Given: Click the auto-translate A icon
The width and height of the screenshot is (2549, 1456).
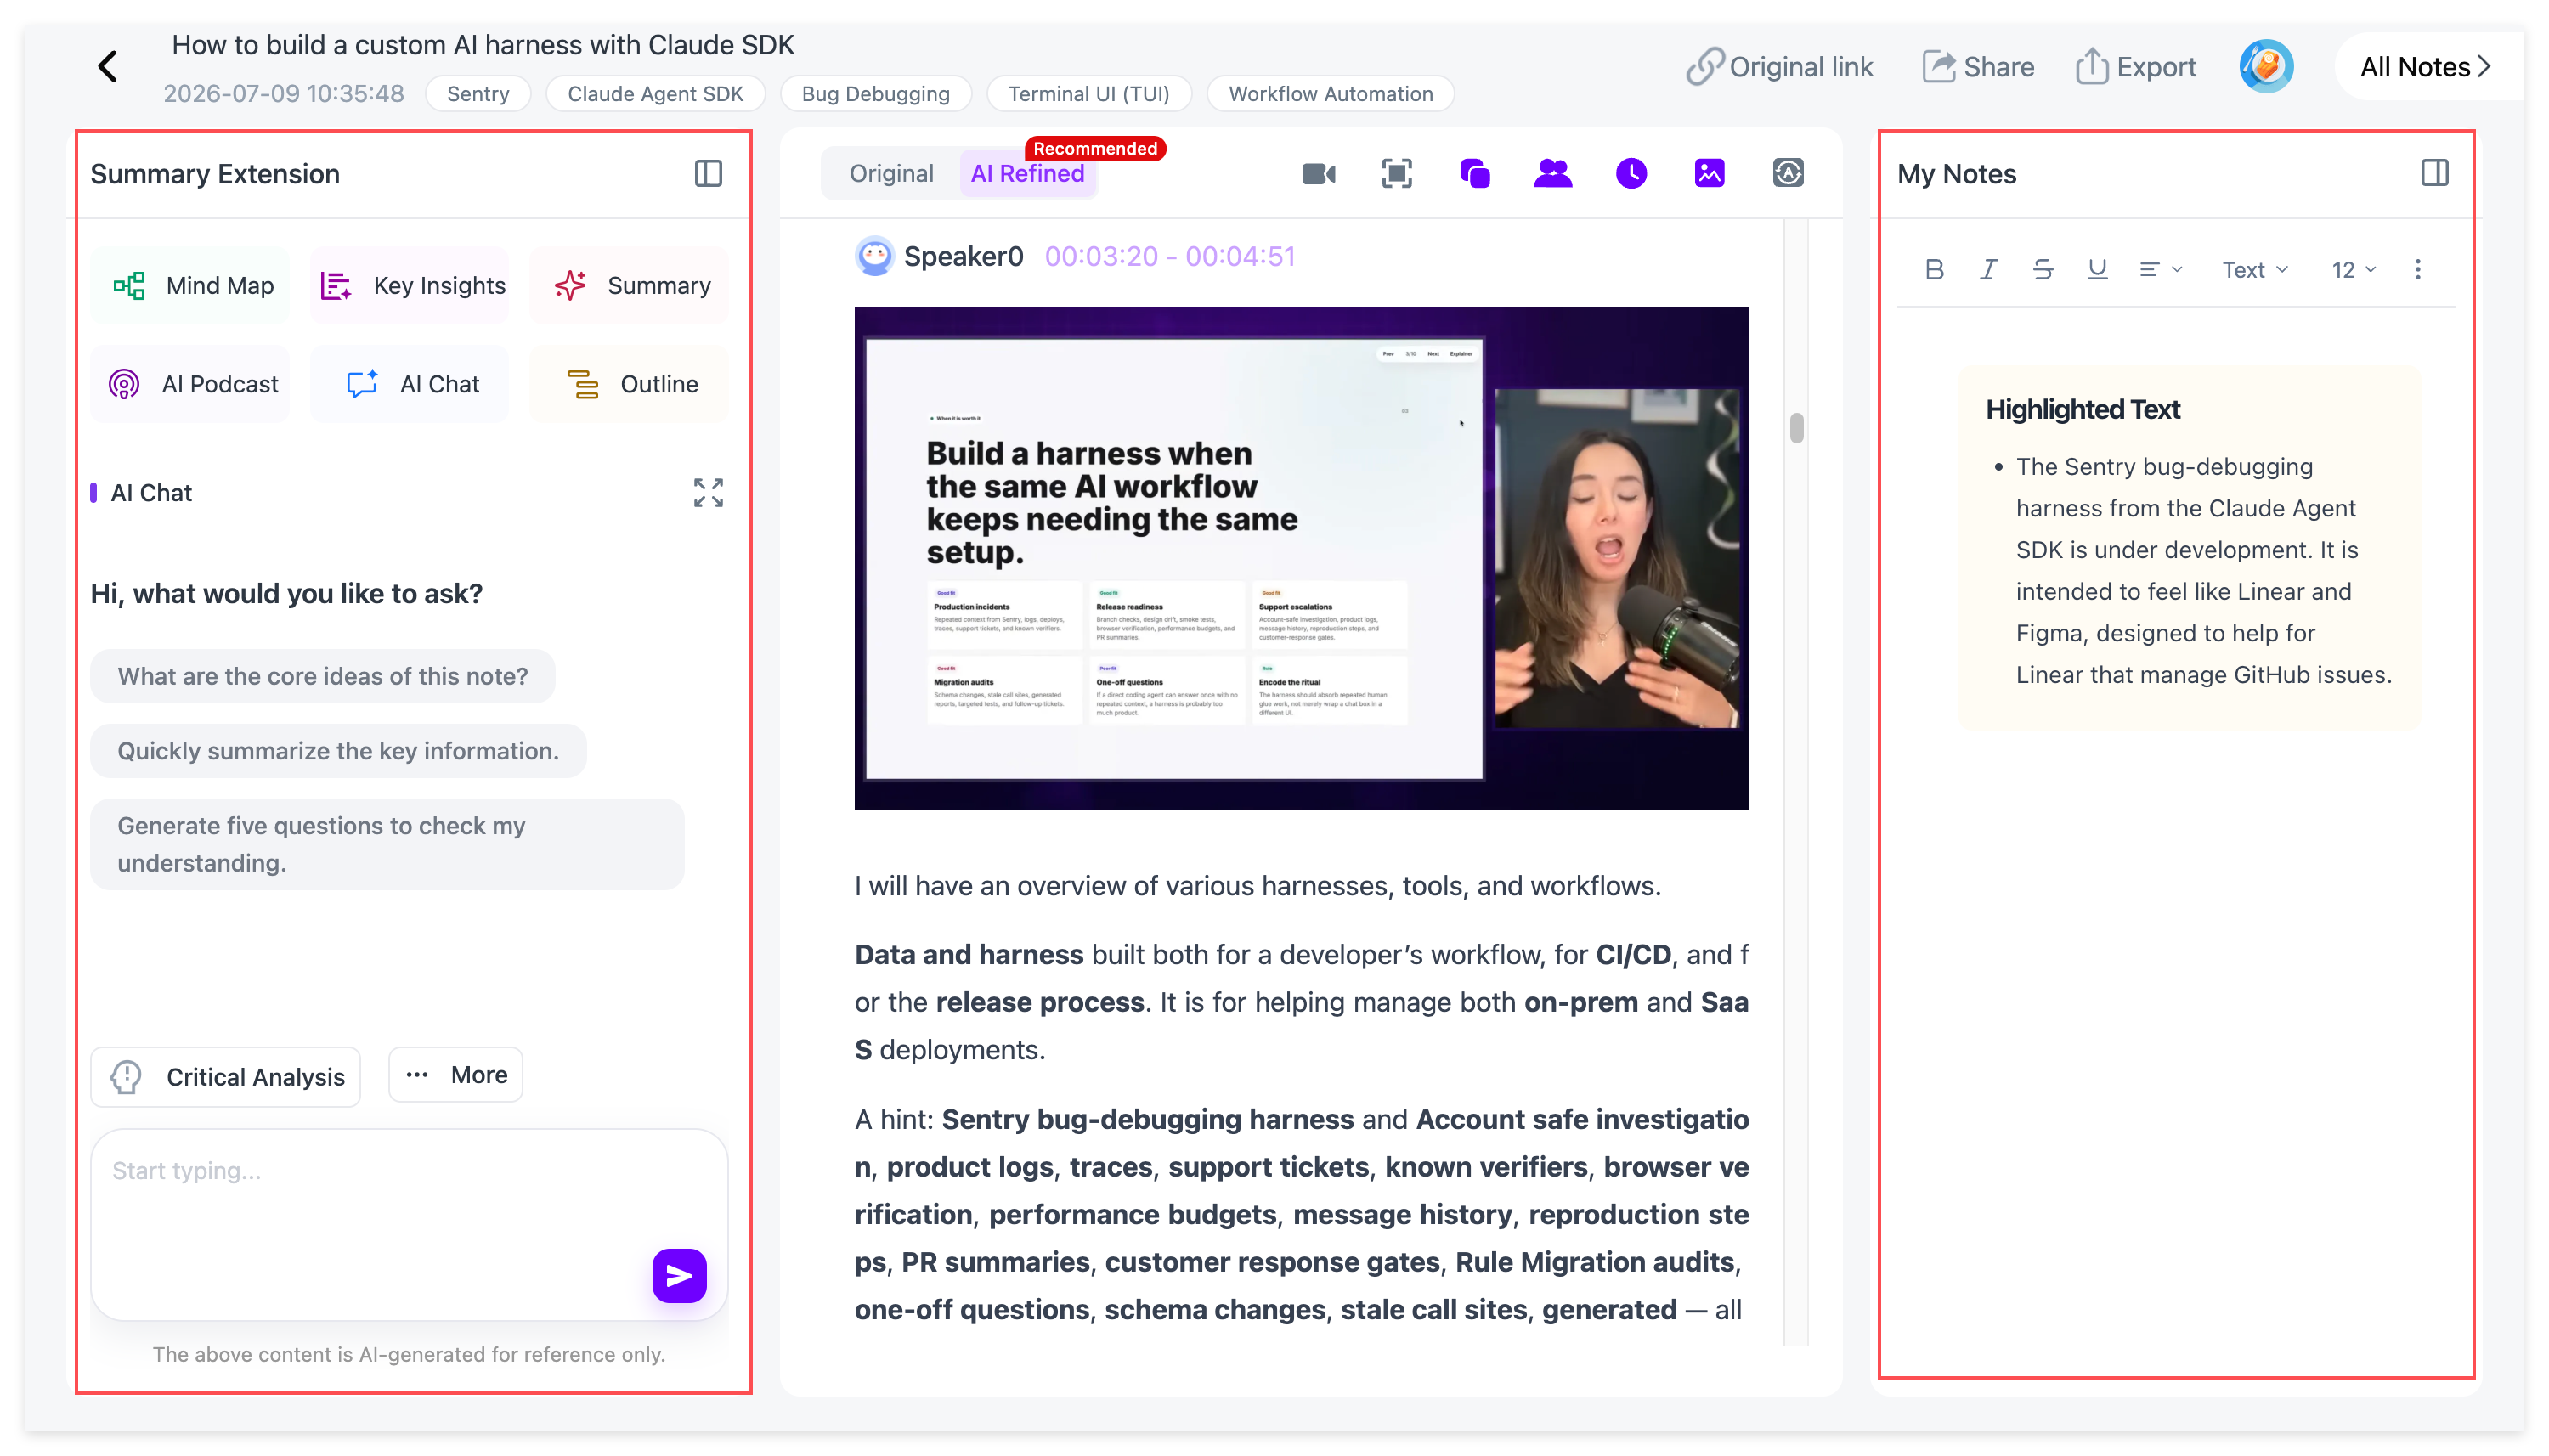Looking at the screenshot, I should [x=1787, y=174].
